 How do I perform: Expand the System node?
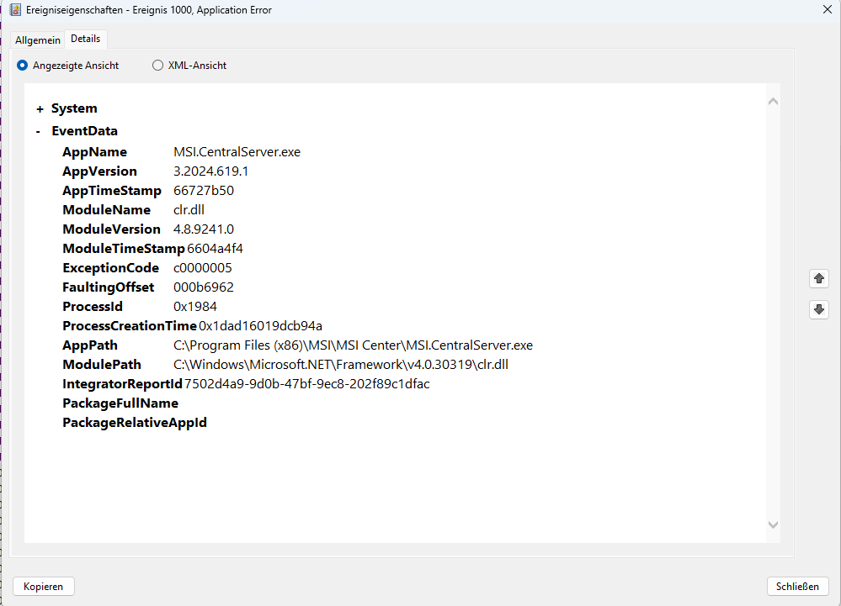40,109
